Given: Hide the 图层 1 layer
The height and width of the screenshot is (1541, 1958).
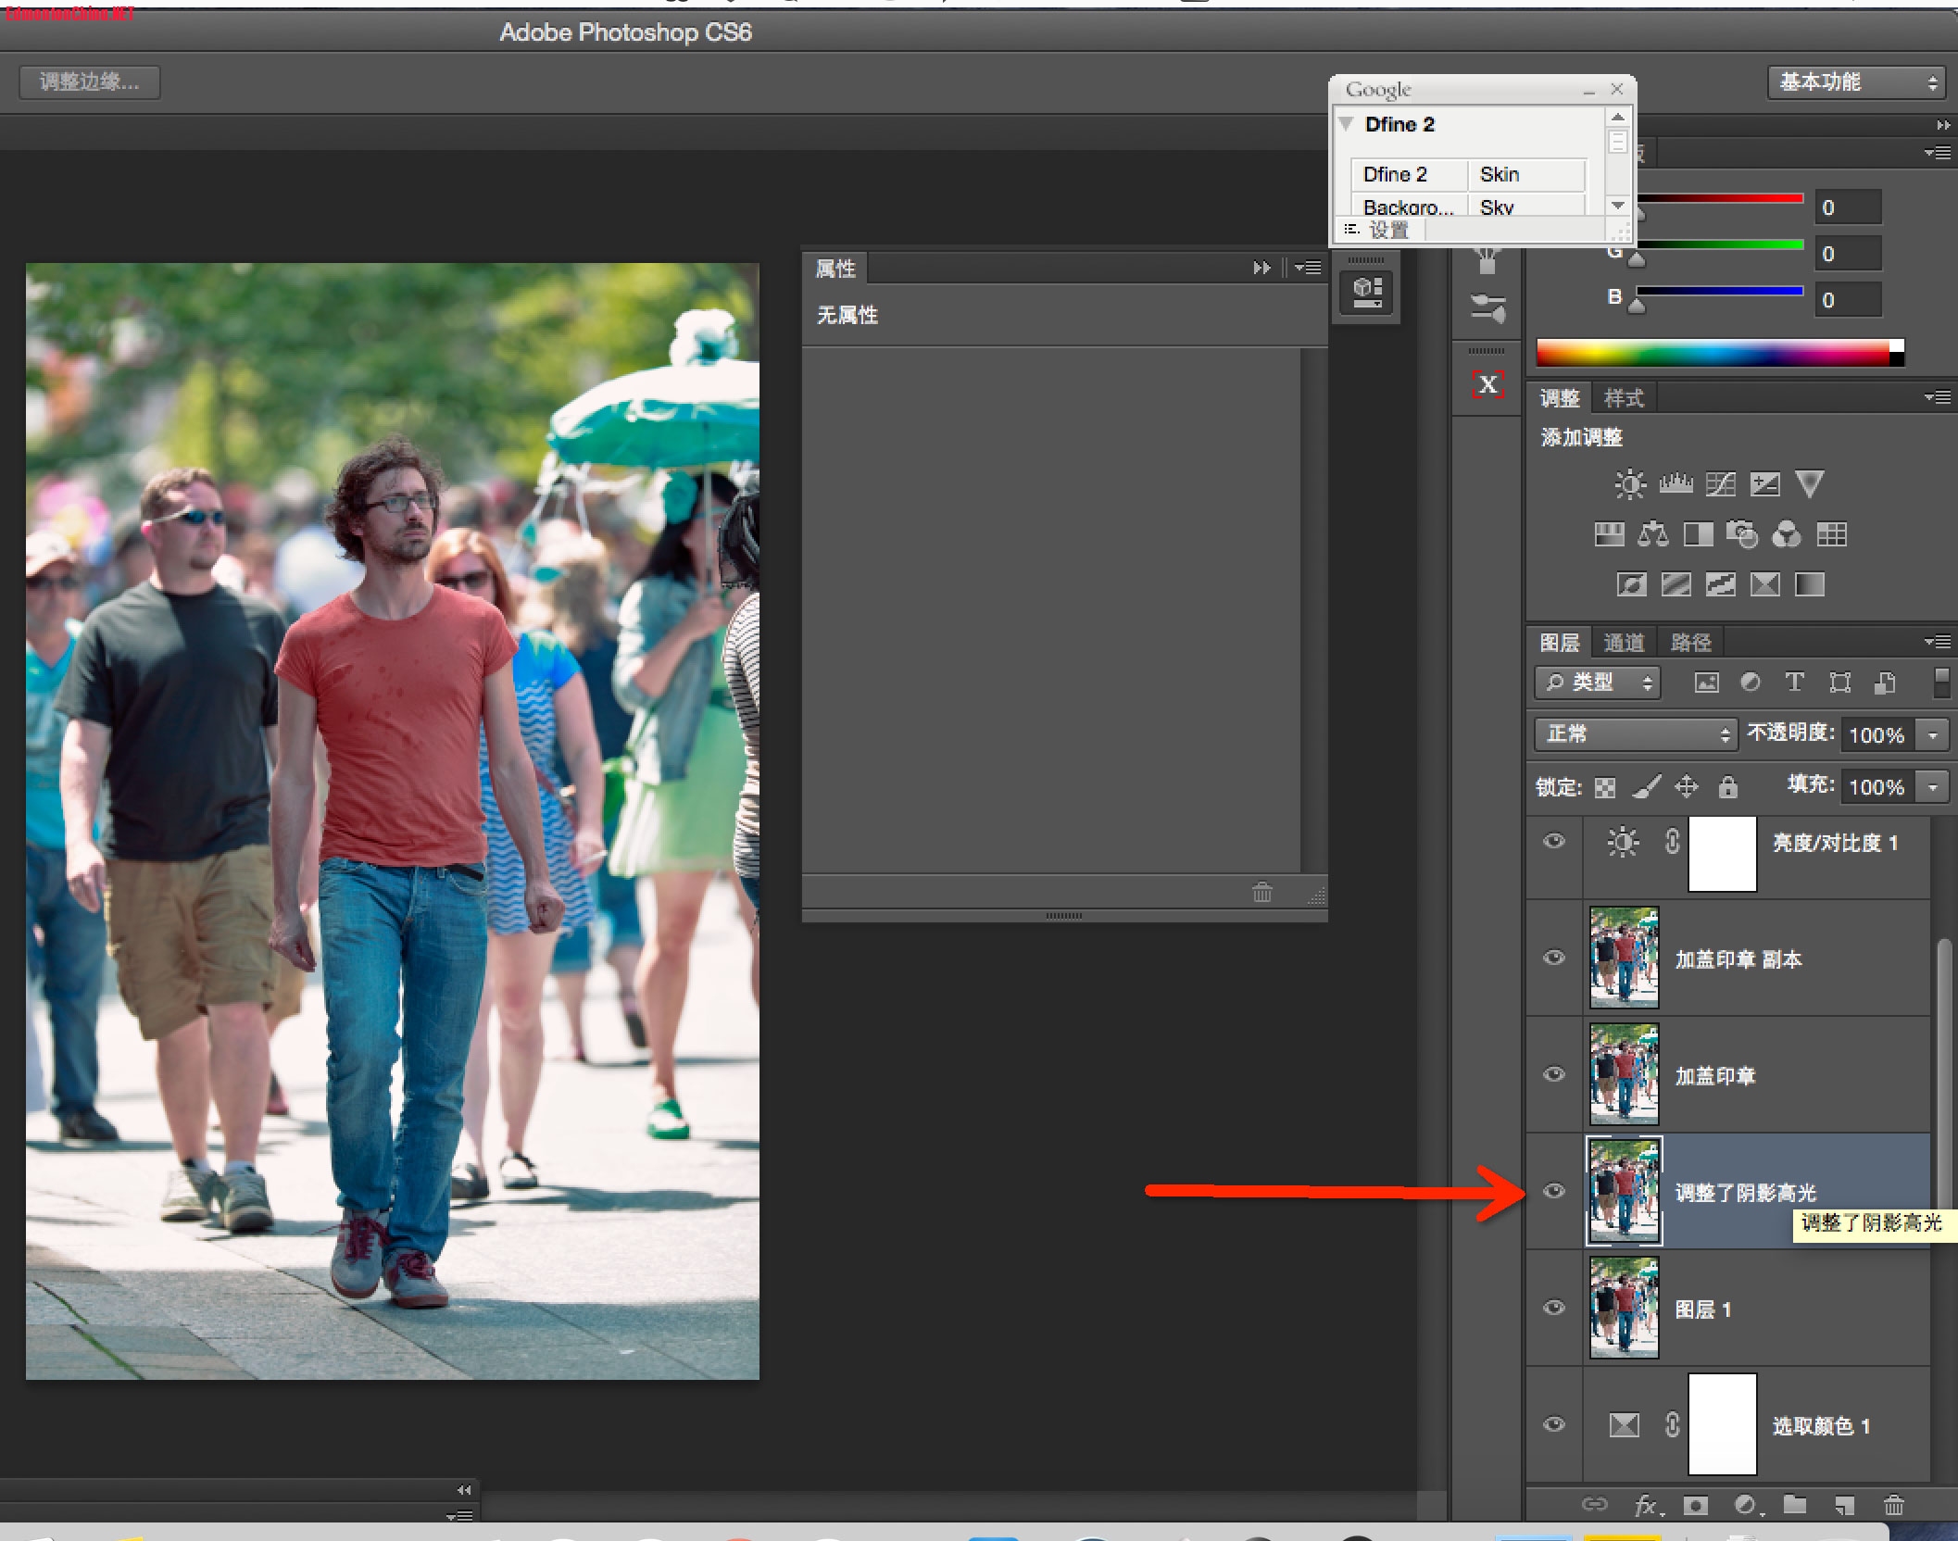Looking at the screenshot, I should pos(1554,1308).
